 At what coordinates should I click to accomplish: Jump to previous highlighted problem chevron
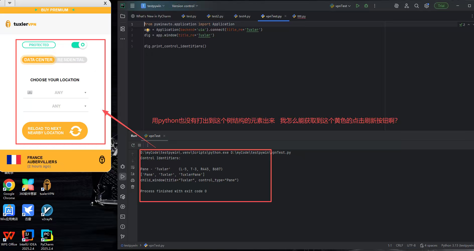tap(469, 25)
